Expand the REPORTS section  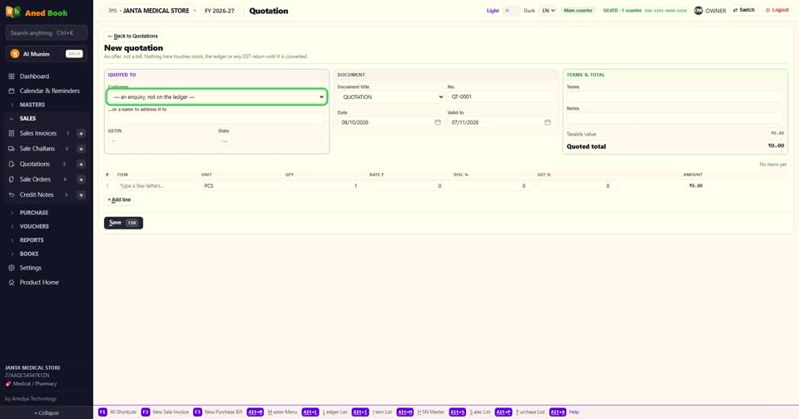pos(32,239)
